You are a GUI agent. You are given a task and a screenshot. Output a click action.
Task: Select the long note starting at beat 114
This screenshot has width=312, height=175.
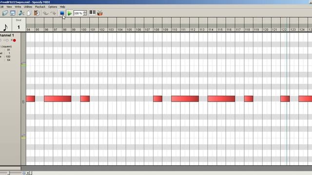tap(221, 99)
